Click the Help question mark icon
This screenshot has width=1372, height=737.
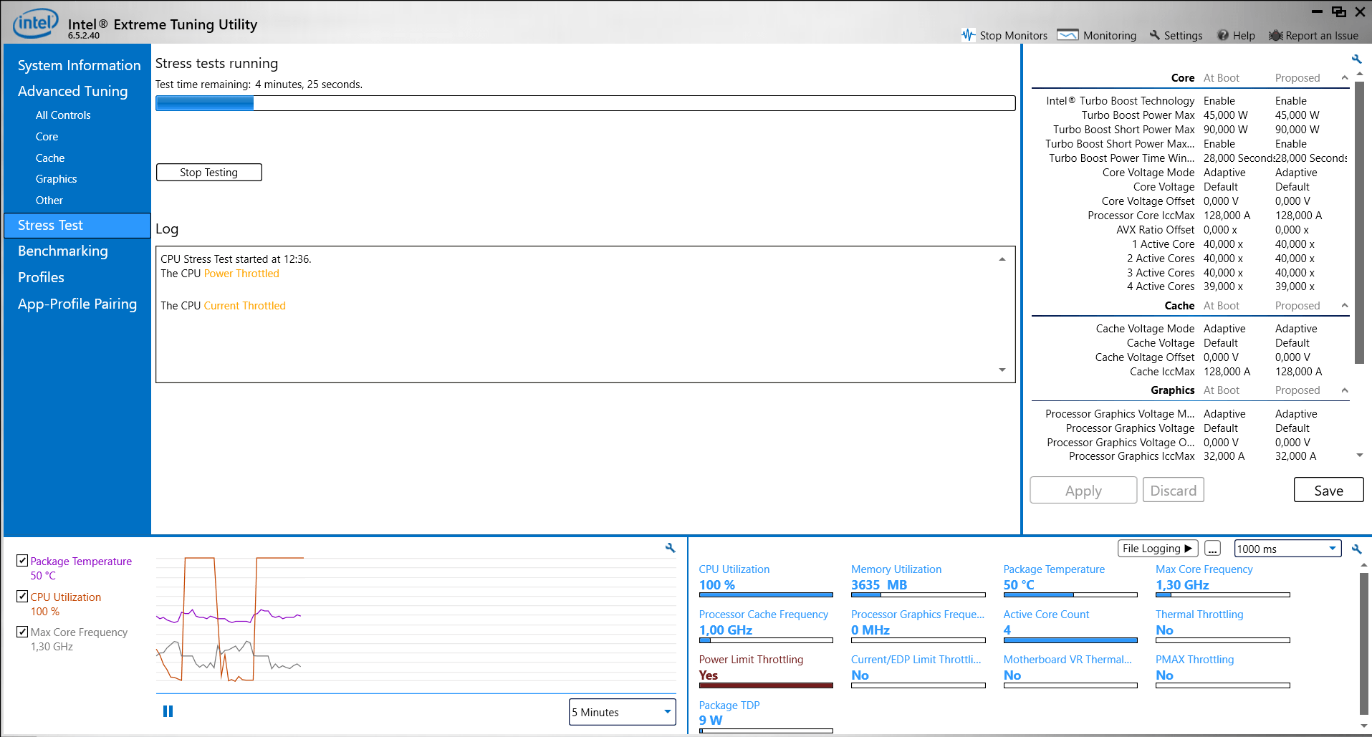pyautogui.click(x=1223, y=35)
